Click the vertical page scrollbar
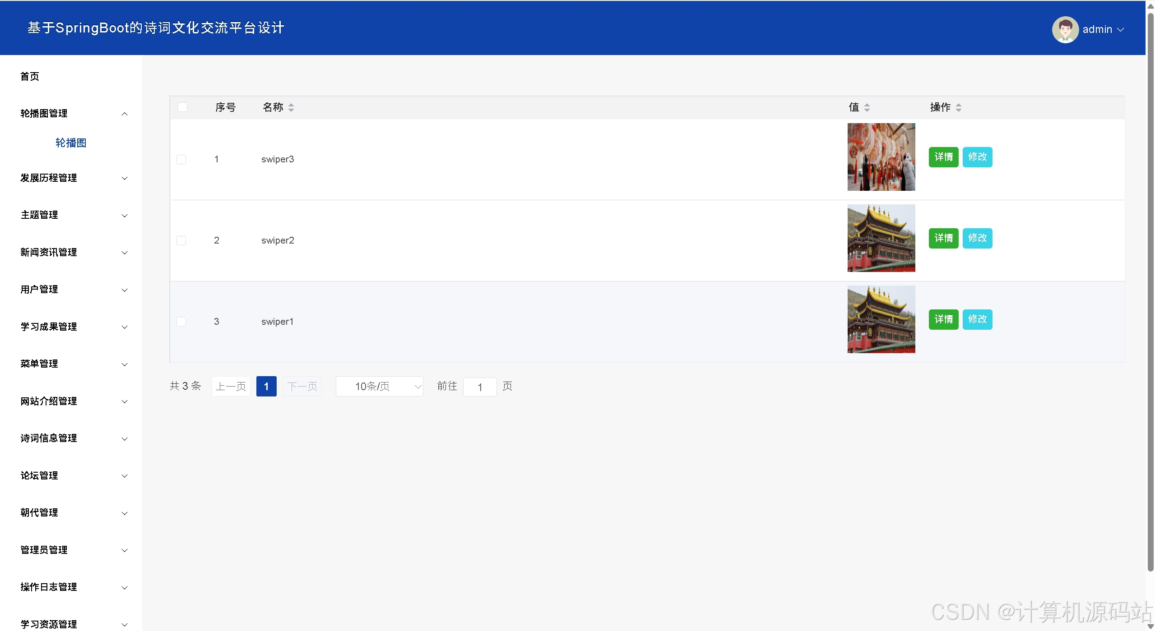The height and width of the screenshot is (631, 1155). [x=1150, y=292]
